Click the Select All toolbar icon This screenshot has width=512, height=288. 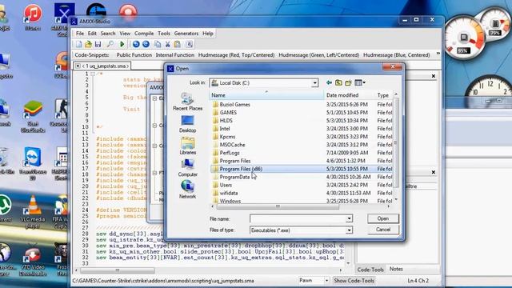189,44
